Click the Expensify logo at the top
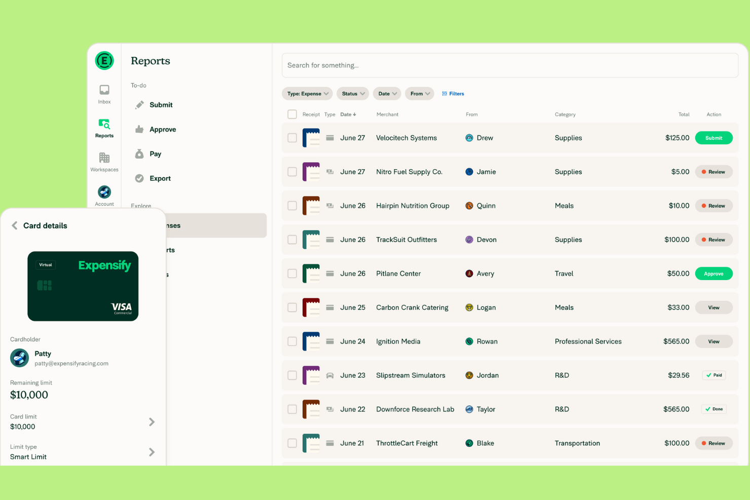750x500 pixels. click(104, 60)
